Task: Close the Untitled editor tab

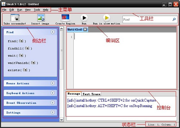Action: (x=85, y=30)
